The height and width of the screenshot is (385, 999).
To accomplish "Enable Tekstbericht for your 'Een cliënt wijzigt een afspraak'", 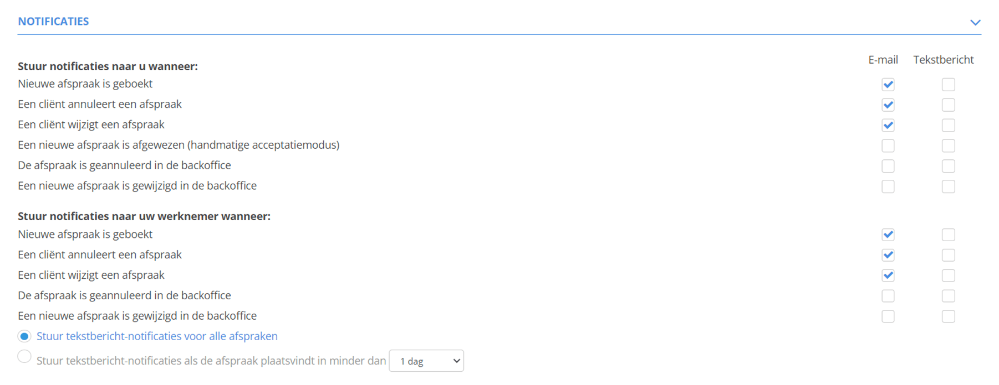I will 949,126.
